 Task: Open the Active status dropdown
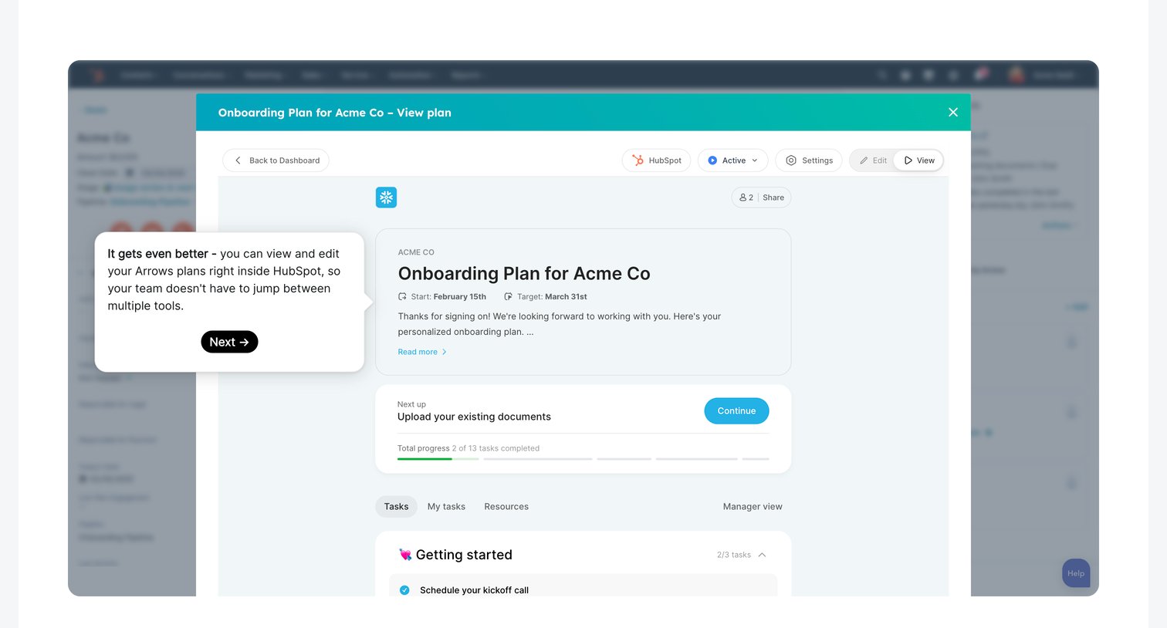(732, 160)
